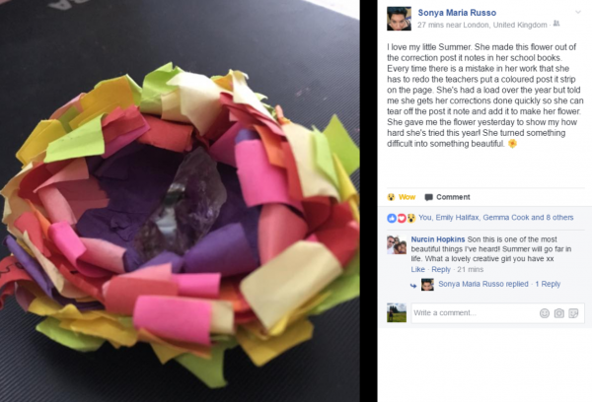Expand the 1 Reply link
592x402 pixels.
(x=548, y=284)
